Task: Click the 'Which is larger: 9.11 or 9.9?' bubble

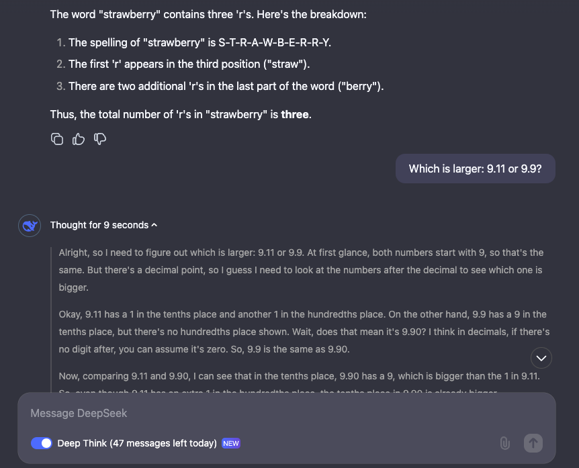Action: pos(476,169)
